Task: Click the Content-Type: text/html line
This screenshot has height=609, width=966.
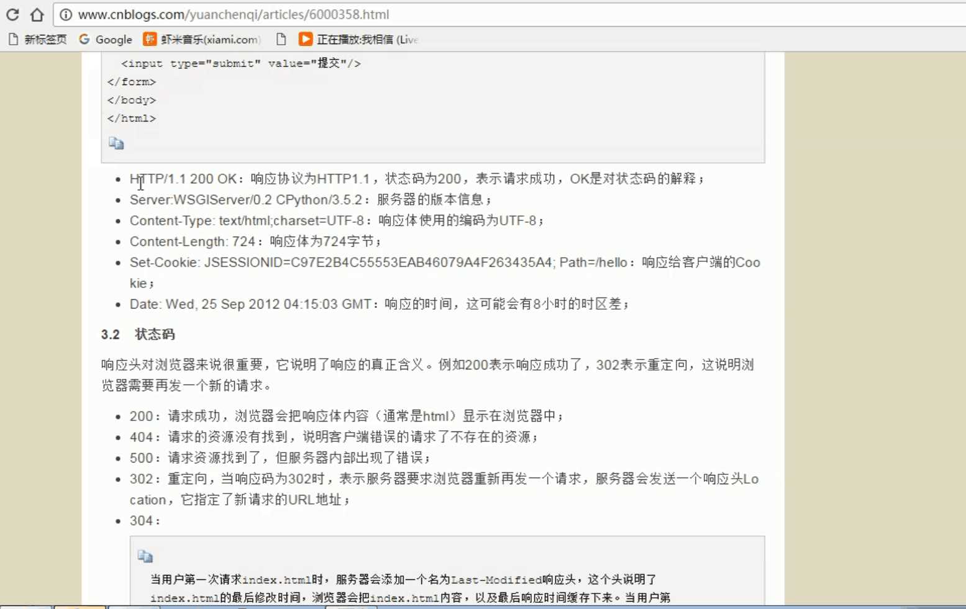Action: 337,220
